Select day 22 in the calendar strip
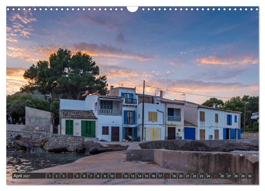The height and width of the screenshot is (191, 265). (195, 176)
